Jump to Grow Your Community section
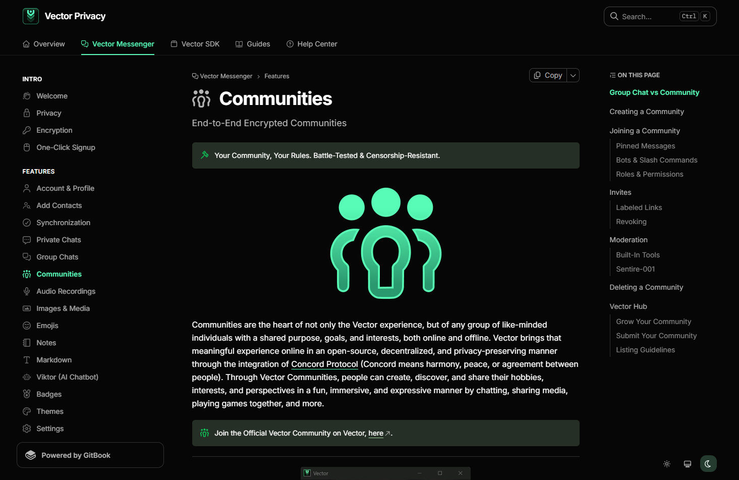Image resolution: width=739 pixels, height=480 pixels. 653,322
